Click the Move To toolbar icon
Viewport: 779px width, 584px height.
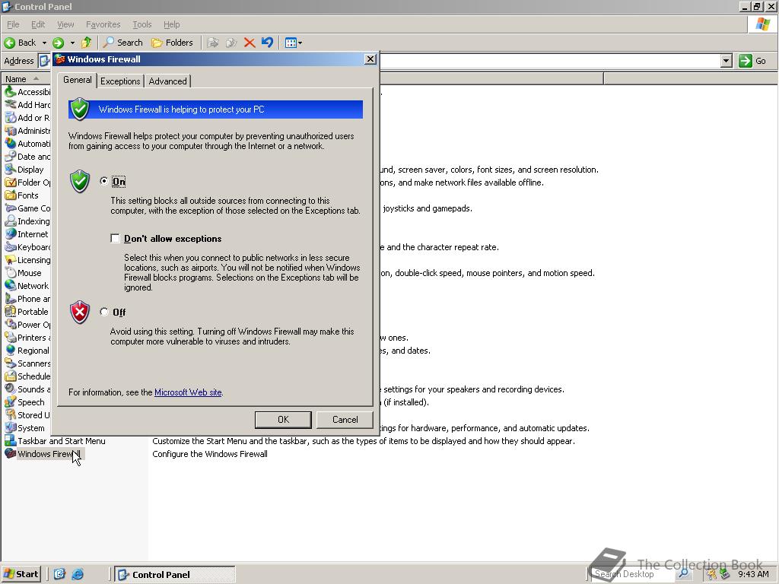click(x=213, y=43)
